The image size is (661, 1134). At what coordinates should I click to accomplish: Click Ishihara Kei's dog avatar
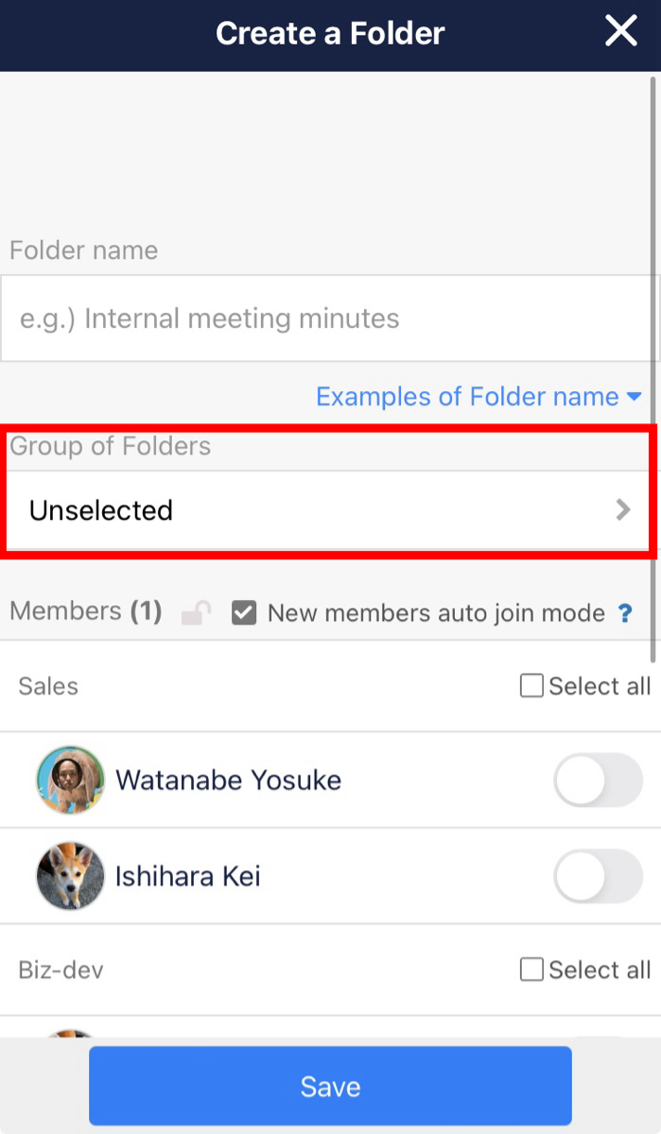70,876
